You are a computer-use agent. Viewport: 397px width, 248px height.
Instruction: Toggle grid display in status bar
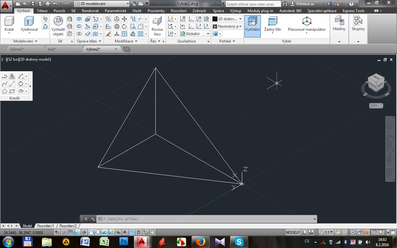(70, 232)
